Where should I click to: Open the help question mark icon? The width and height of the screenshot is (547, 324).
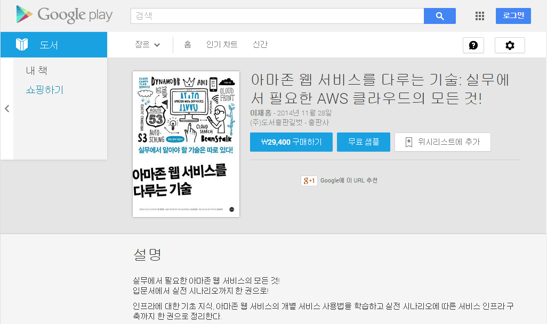pos(473,45)
